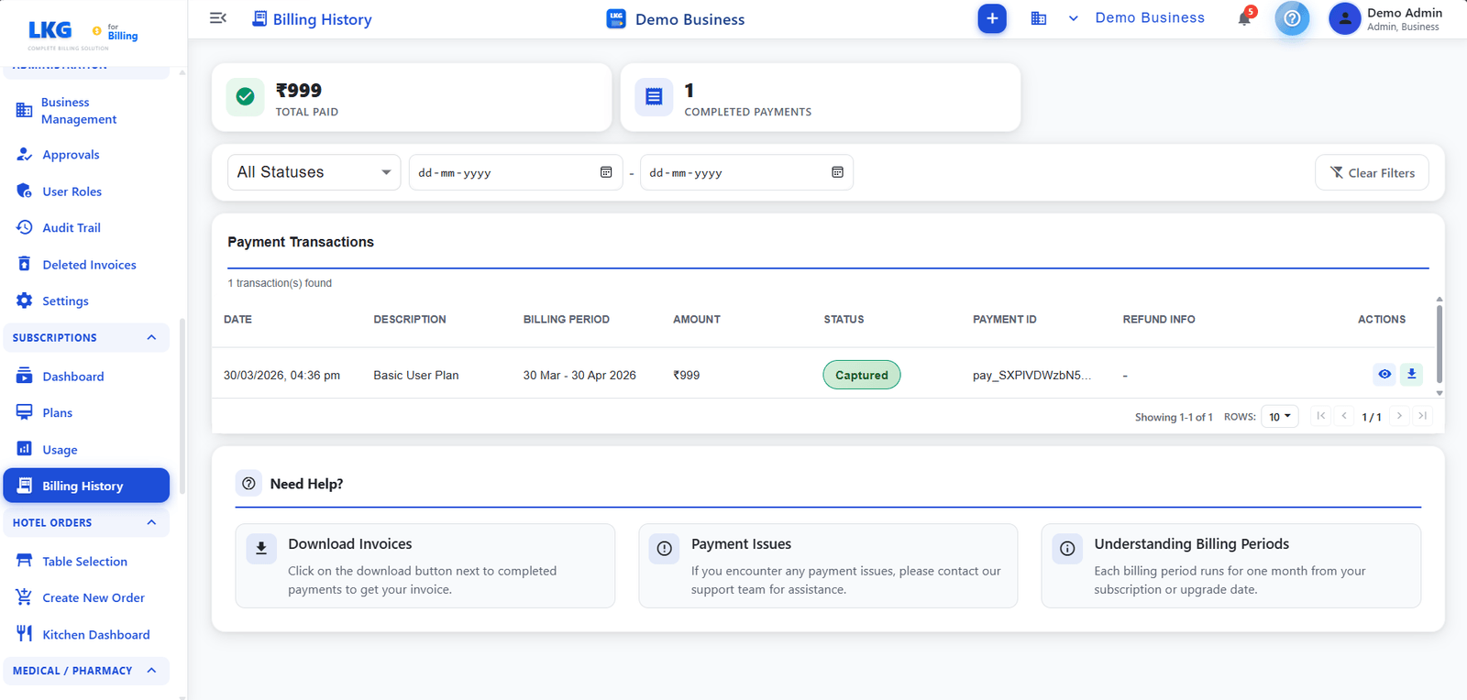Download invoice for Basic User Plan

(1411, 374)
